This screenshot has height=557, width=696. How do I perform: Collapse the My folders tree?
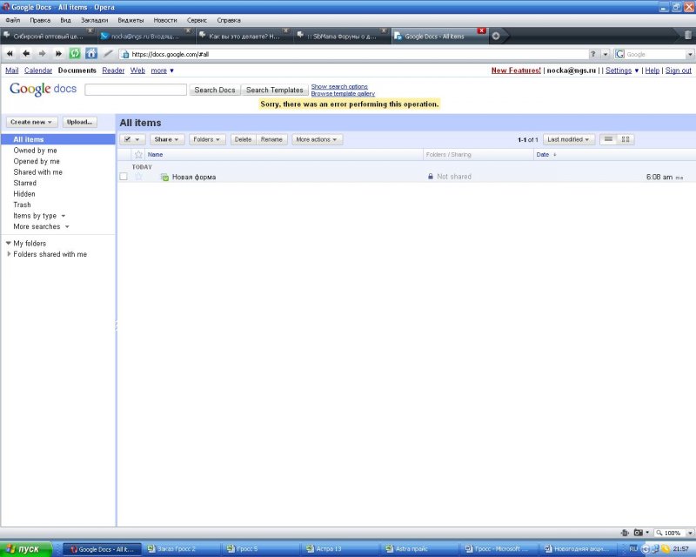click(x=8, y=244)
